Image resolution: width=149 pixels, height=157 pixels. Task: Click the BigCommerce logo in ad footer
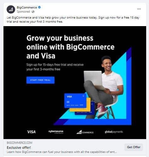[85, 132]
